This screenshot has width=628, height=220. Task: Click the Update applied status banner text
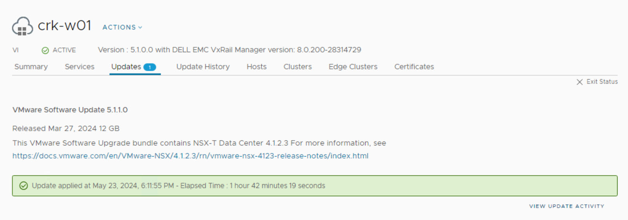point(178,186)
